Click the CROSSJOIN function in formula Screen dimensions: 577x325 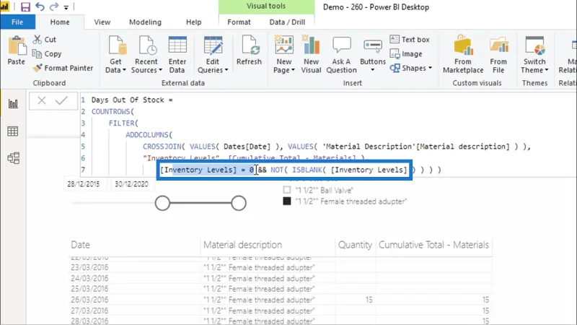[x=162, y=147]
